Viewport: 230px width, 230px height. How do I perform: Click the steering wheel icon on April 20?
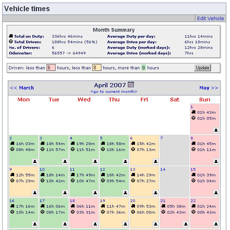tap(133, 212)
